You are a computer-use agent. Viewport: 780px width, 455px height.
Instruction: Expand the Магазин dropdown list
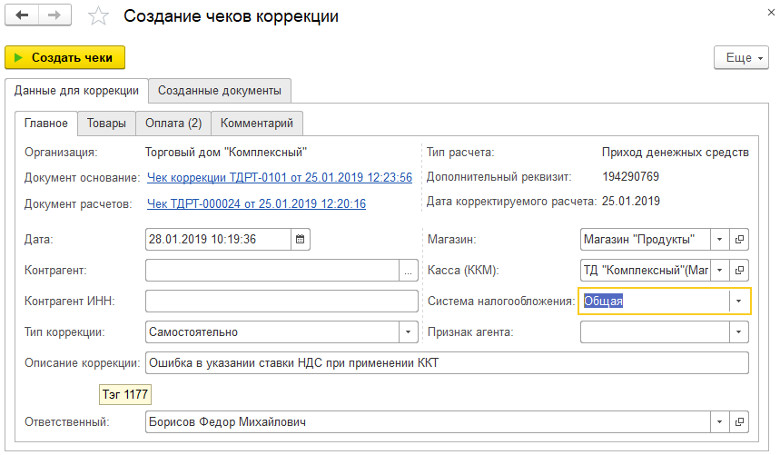tap(719, 240)
